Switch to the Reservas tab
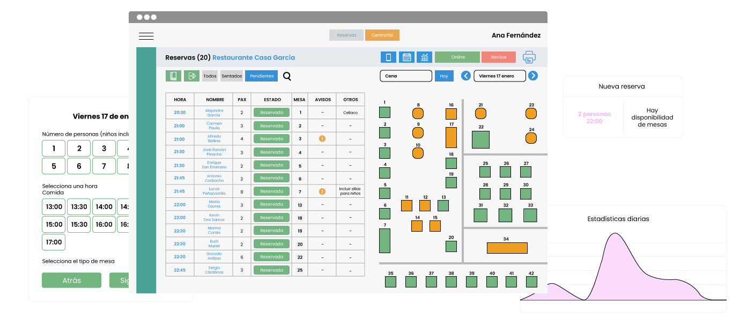Screen dimensions: 740x325 coord(346,35)
